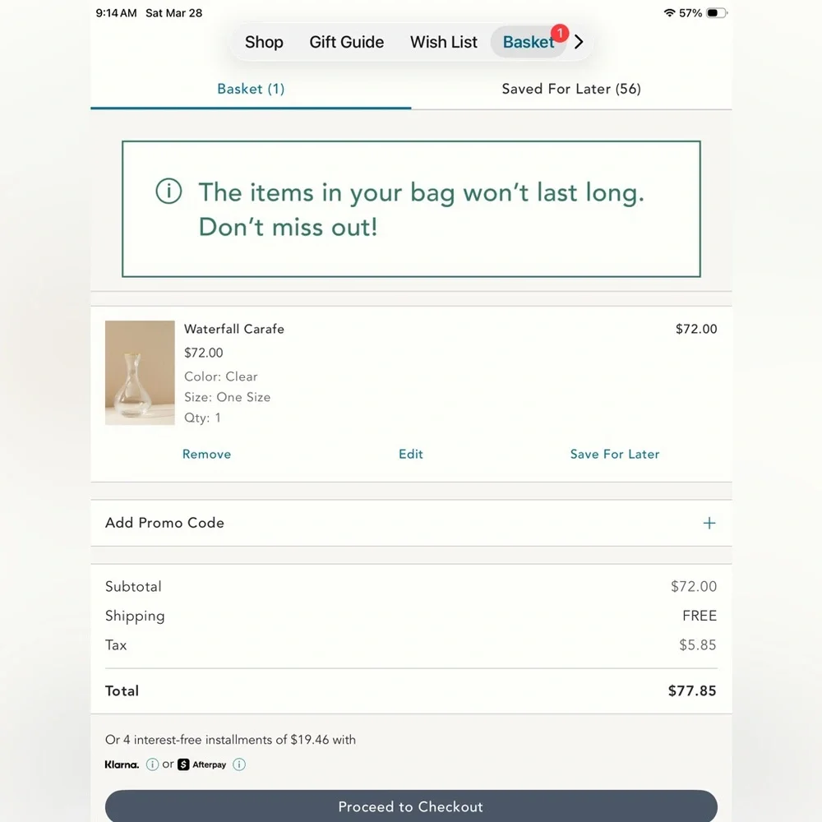Tap the info icon in the bag notice

pos(169,191)
